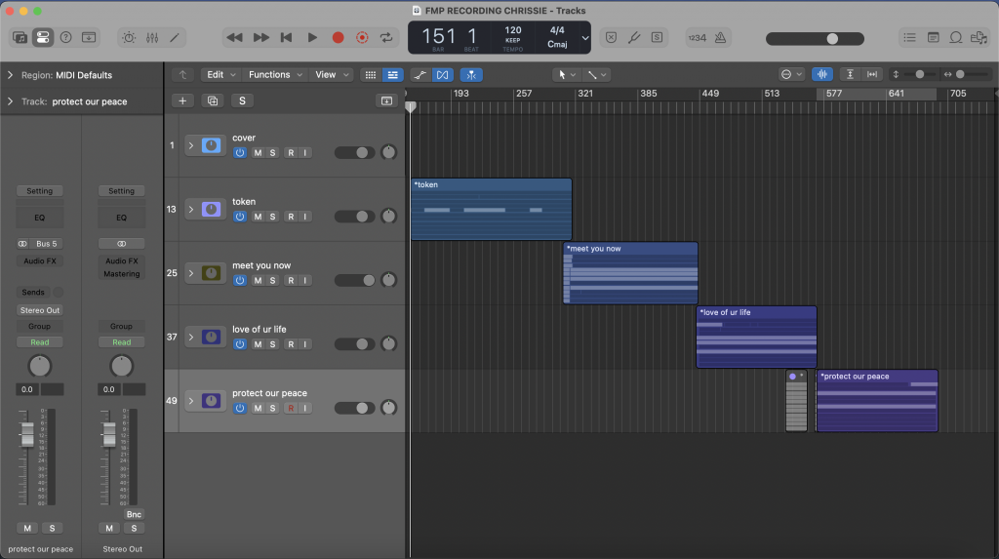Toggle Count-in 1234 button
This screenshot has height=559, width=999.
pos(697,38)
